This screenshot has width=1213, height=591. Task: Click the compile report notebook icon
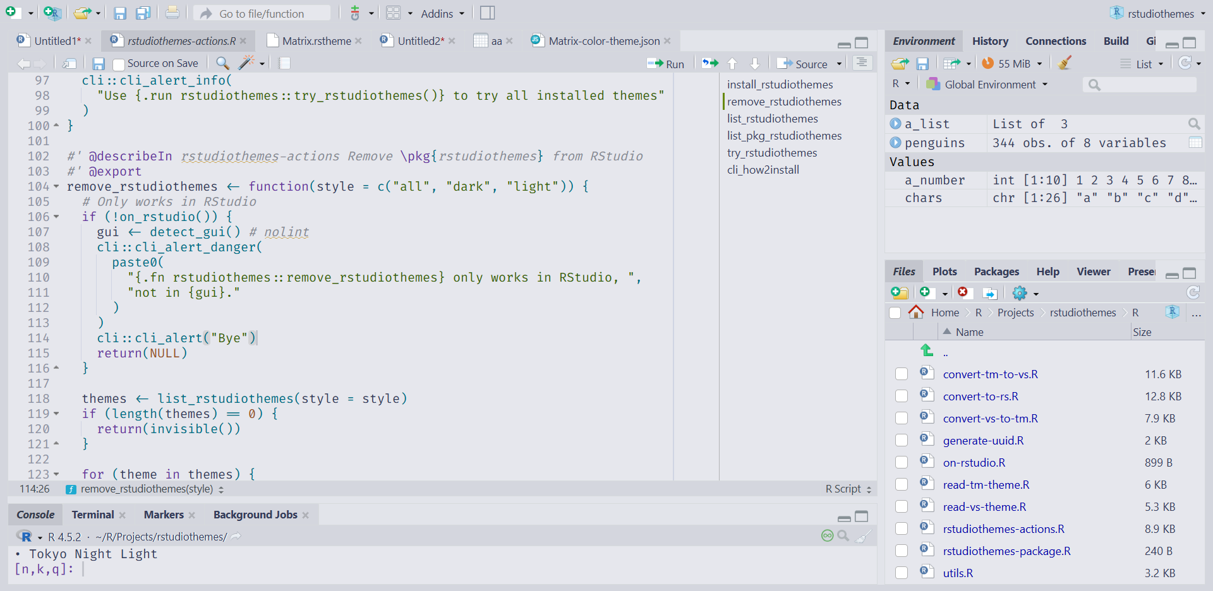[x=285, y=63]
